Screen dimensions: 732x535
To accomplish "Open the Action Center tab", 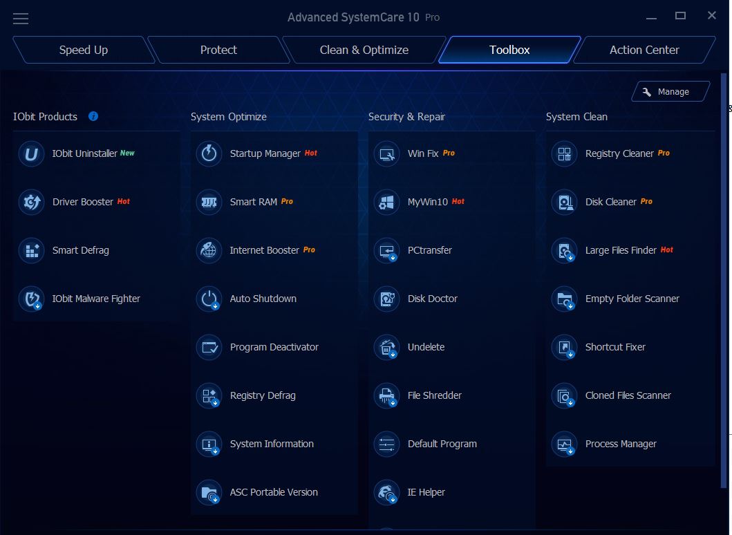I will tap(642, 50).
